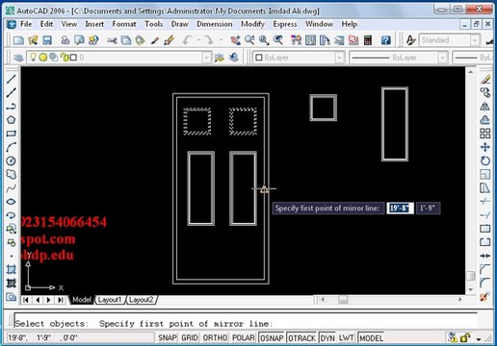Click the Move modify tool
Viewport: 497px width, 346px height.
[485, 147]
